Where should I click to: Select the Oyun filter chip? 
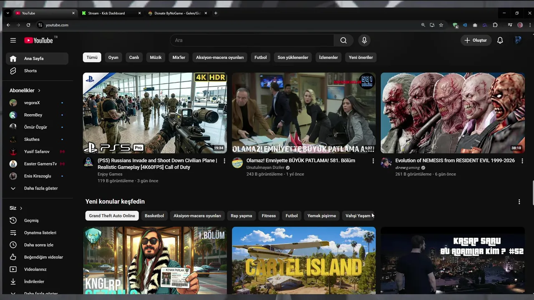pos(113,57)
